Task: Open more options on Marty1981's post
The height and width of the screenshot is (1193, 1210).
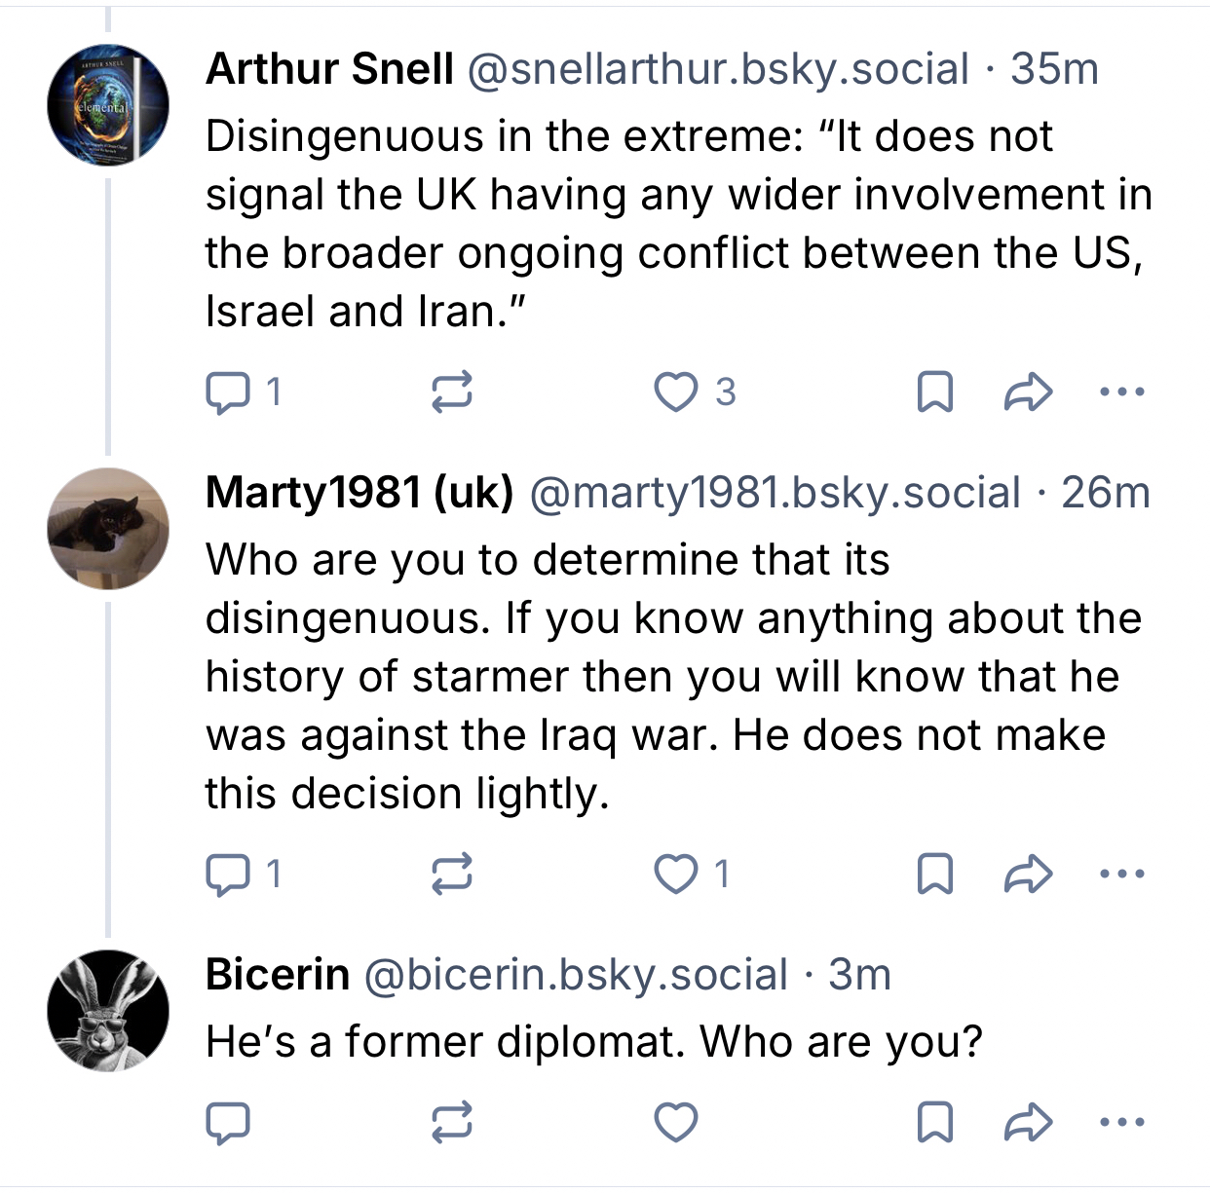Action: [x=1121, y=874]
